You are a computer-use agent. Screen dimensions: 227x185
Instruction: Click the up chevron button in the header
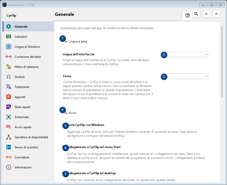click(216, 14)
